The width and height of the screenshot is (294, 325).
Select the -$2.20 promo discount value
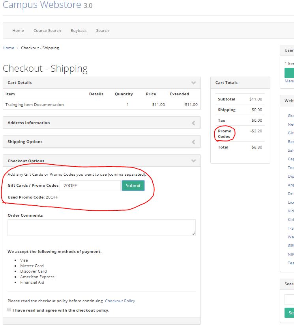tap(256, 131)
